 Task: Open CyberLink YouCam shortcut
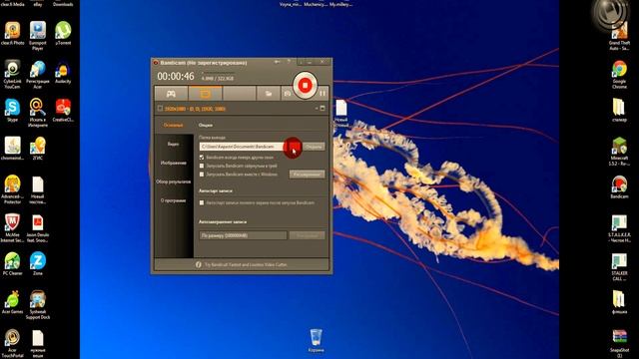coord(12,75)
